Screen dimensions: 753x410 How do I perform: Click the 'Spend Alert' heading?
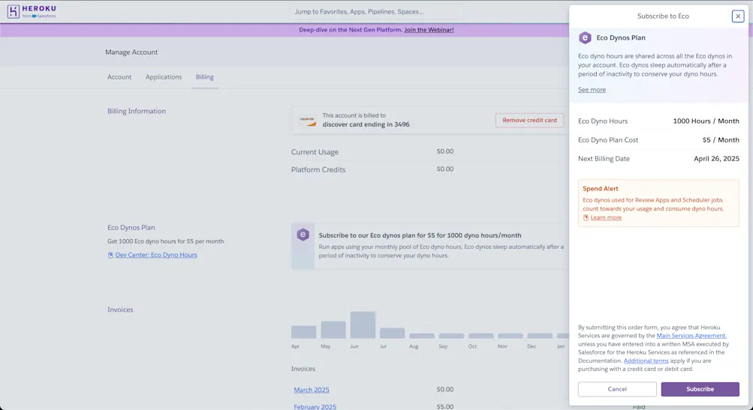tap(601, 189)
